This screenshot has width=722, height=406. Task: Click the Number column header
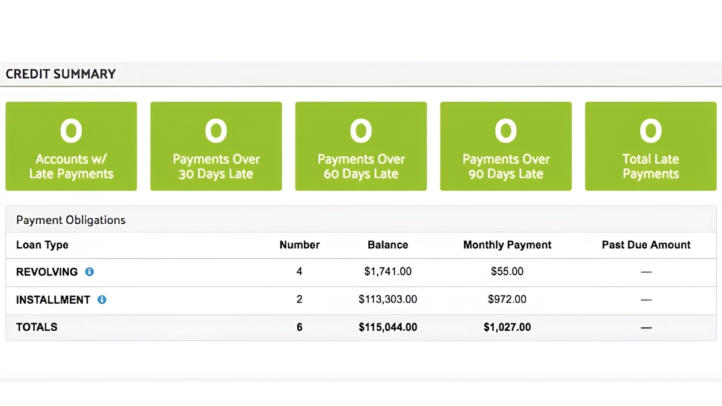point(300,245)
